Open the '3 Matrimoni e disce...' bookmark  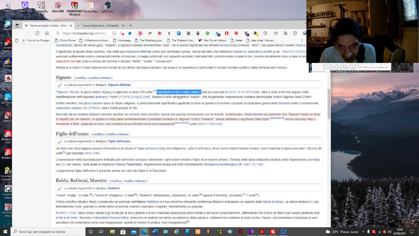(94, 40)
